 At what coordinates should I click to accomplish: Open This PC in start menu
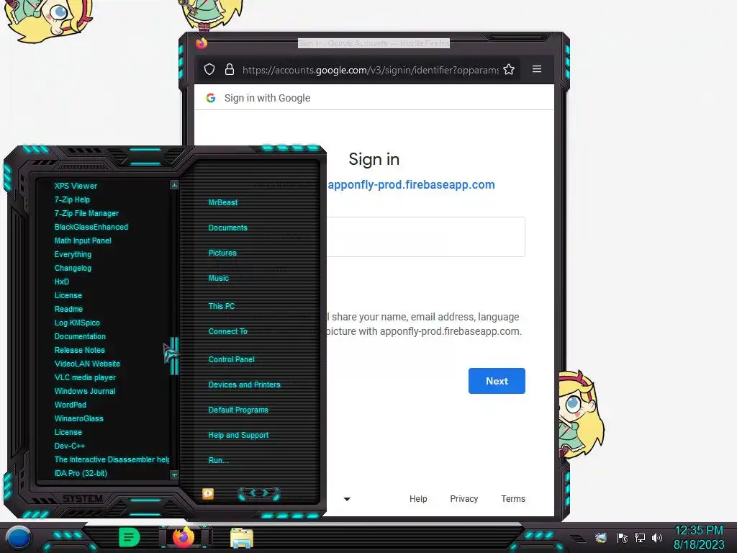tap(222, 305)
